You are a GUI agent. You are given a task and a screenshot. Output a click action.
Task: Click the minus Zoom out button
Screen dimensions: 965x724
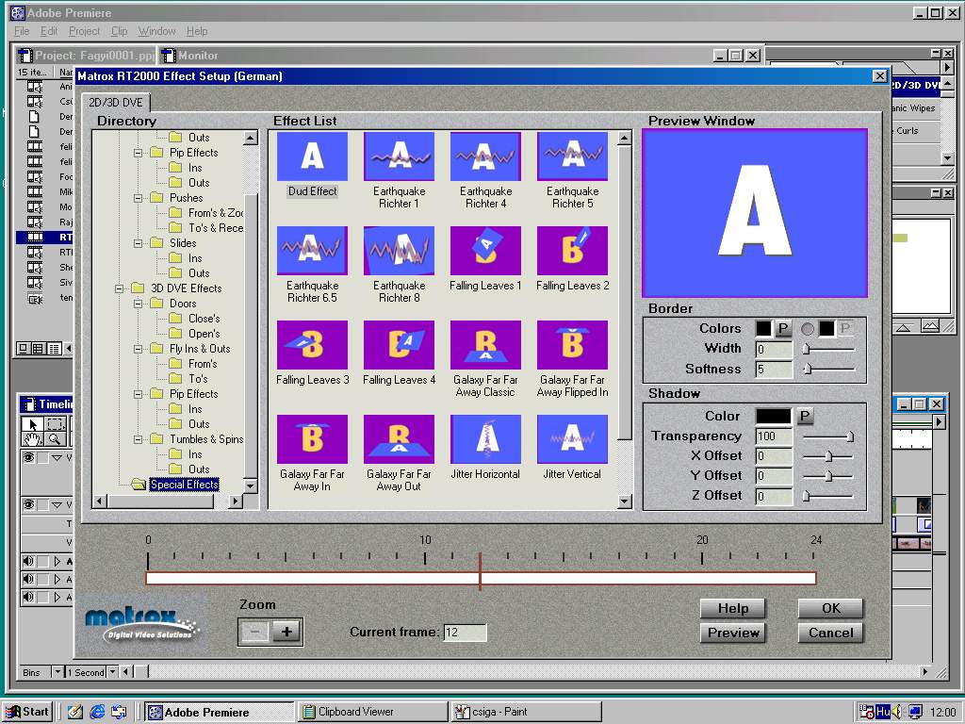pyautogui.click(x=255, y=632)
